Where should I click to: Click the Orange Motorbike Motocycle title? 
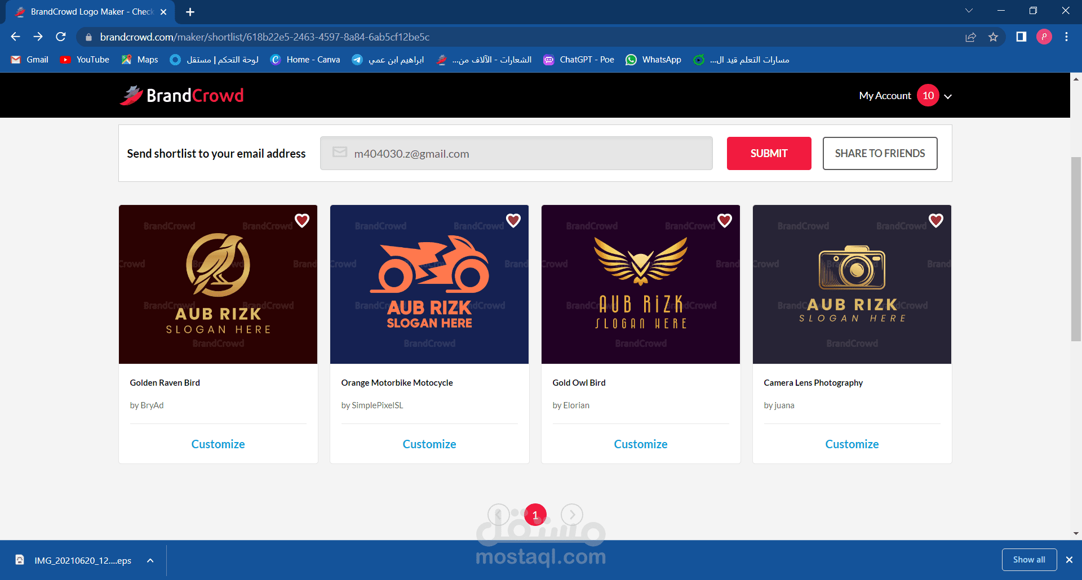[x=397, y=383]
